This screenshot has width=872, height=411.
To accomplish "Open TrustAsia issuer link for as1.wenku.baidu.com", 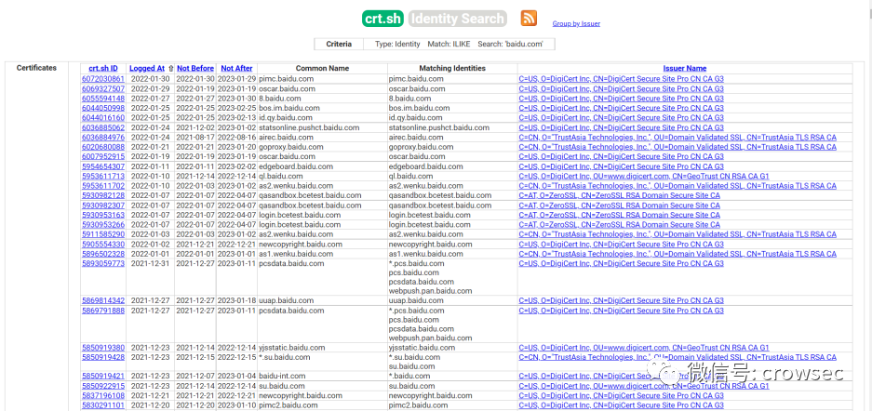I will pos(677,254).
